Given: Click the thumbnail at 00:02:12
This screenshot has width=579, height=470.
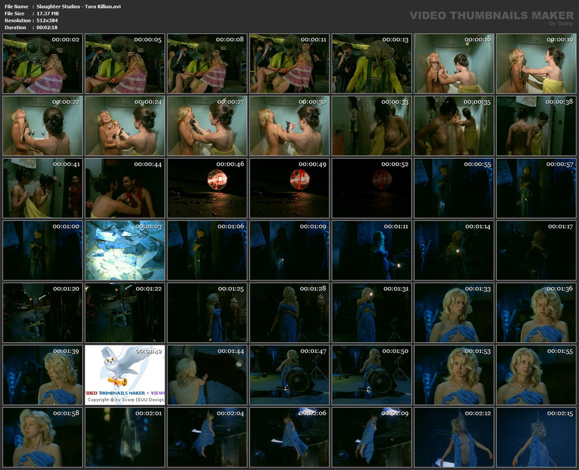Looking at the screenshot, I should click(x=454, y=438).
